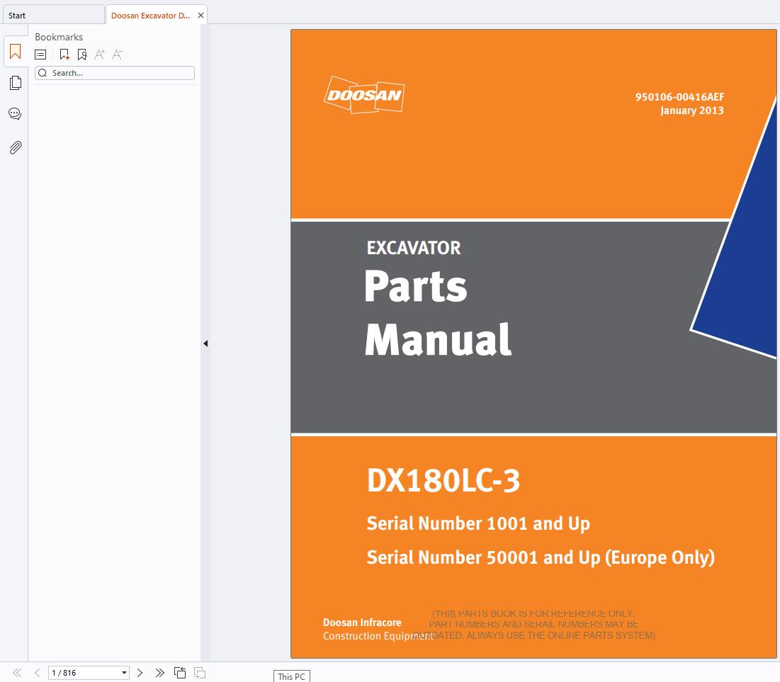Decrease bookmark font size

pyautogui.click(x=117, y=55)
